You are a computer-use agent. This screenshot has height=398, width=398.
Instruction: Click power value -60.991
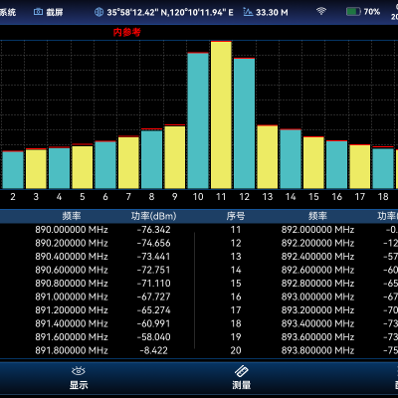pos(154,323)
